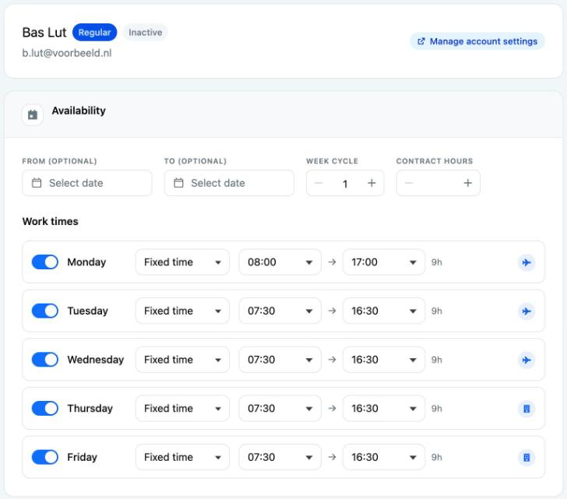Click the Work times heading
Image resolution: width=567 pixels, height=499 pixels.
[x=51, y=221]
